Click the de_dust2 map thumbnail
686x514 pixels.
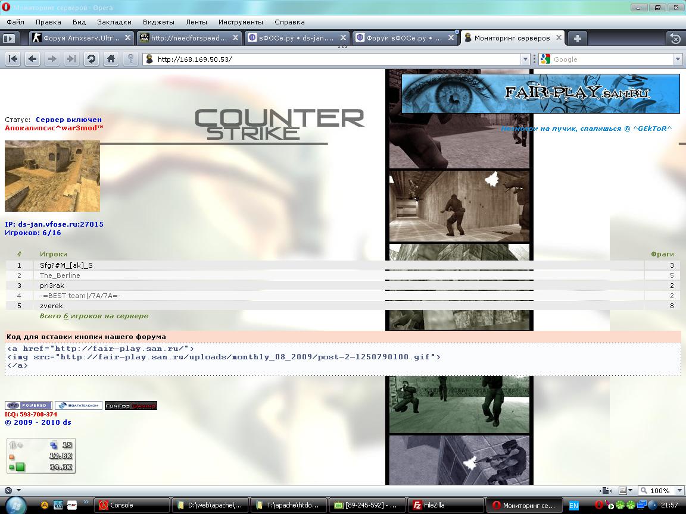(x=52, y=176)
